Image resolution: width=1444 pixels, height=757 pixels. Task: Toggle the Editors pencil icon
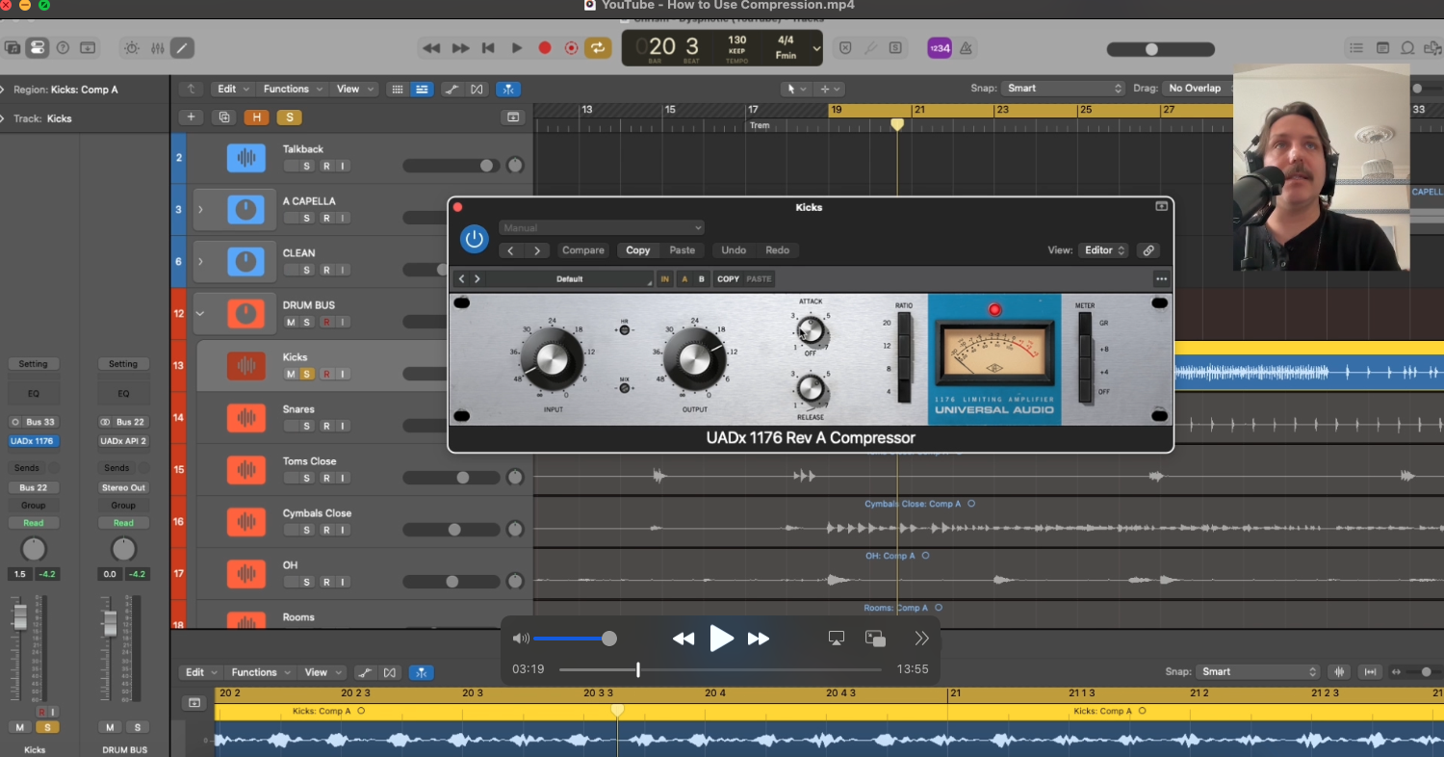tap(182, 47)
